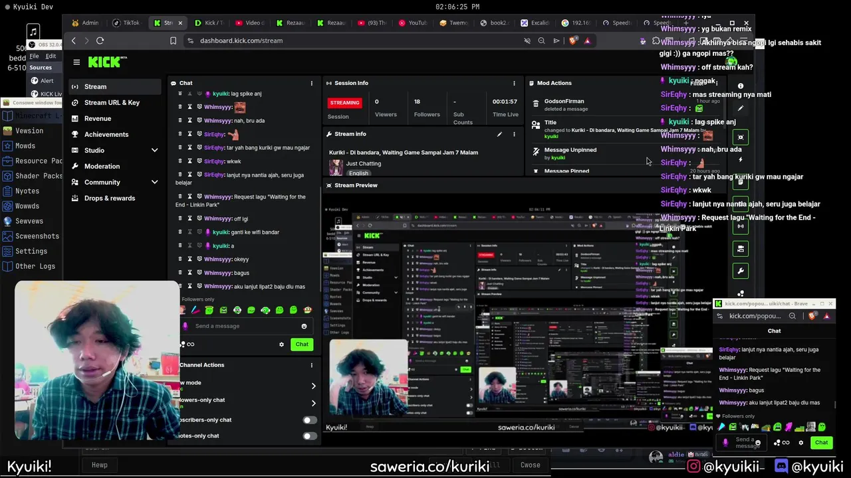This screenshot has width=851, height=478.
Task: Open Chat panel three-dot options
Action: tap(311, 83)
